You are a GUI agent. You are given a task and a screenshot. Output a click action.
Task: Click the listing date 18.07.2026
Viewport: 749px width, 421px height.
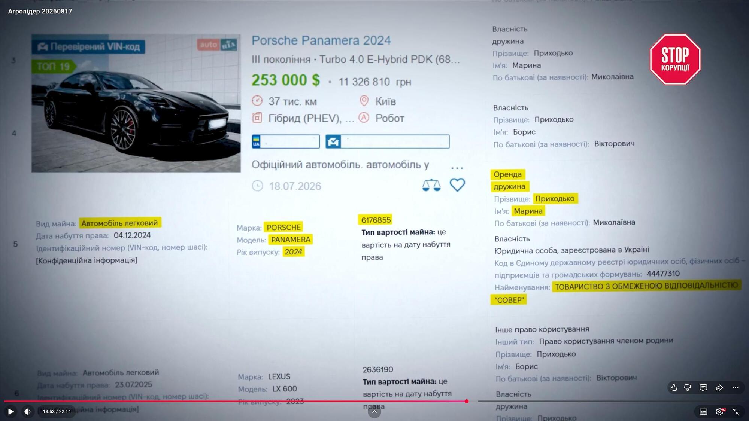pos(295,186)
